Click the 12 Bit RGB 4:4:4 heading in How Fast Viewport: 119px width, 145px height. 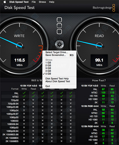tap(90, 126)
